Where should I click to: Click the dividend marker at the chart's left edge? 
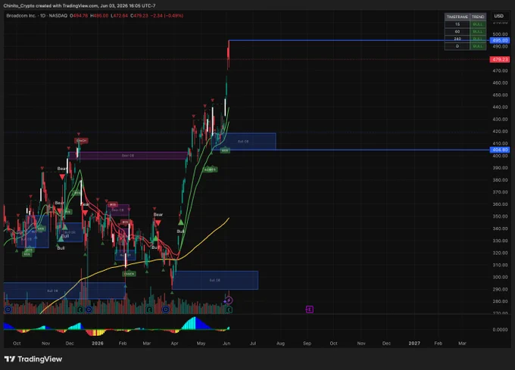[x=8, y=309]
